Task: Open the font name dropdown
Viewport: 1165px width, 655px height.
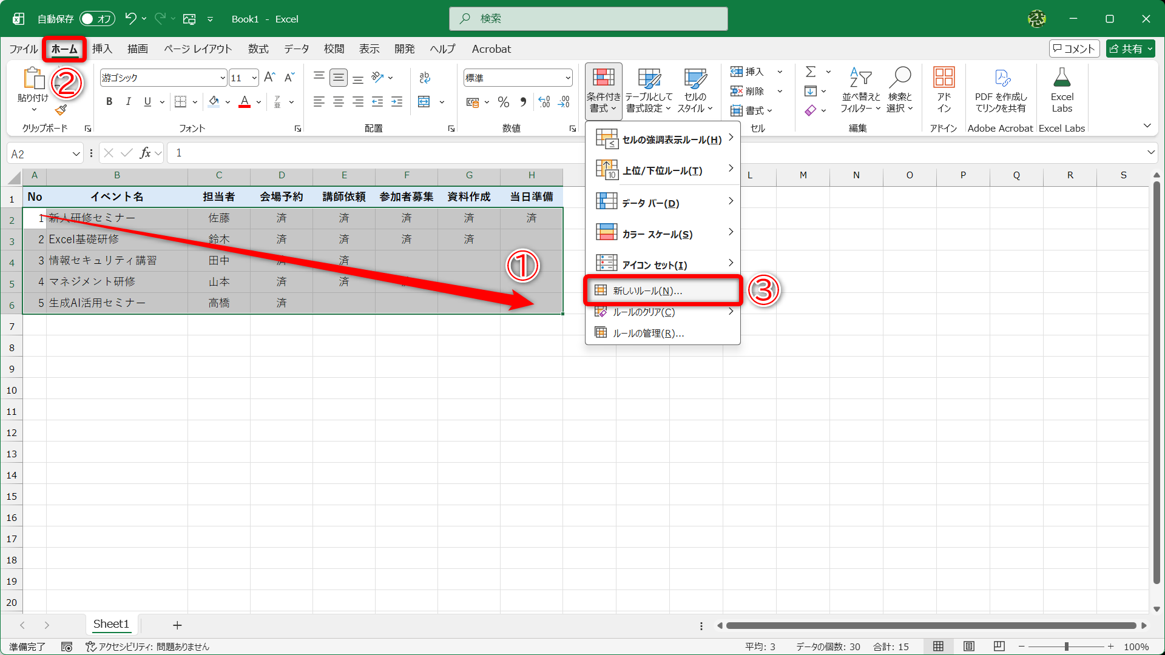Action: tap(223, 78)
